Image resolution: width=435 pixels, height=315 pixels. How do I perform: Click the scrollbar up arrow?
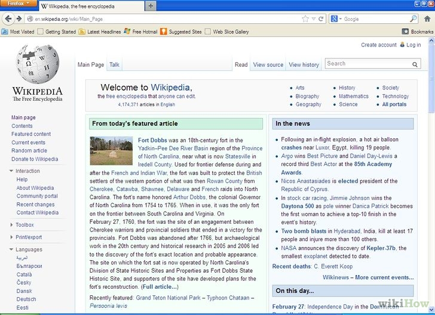point(431,41)
